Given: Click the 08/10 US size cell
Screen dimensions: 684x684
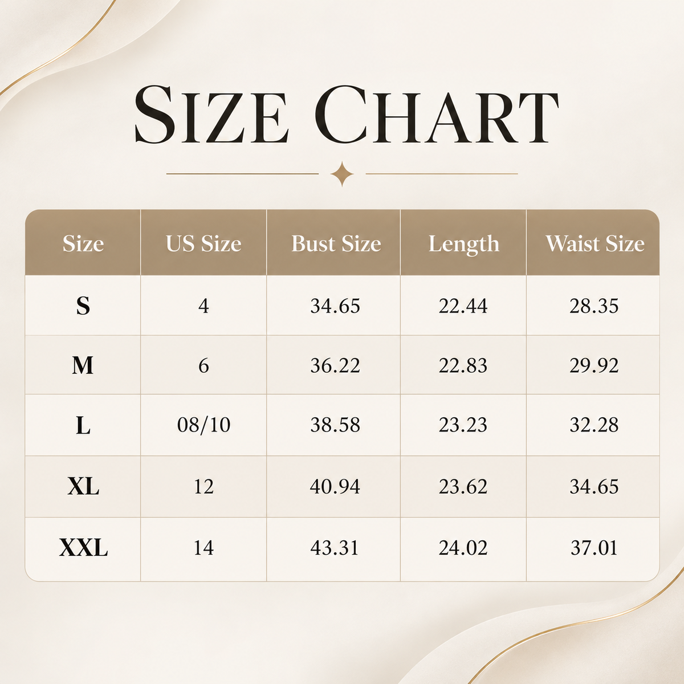Looking at the screenshot, I should point(203,425).
